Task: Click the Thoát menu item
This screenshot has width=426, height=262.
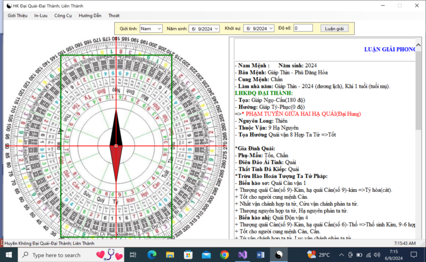Action: (114, 15)
